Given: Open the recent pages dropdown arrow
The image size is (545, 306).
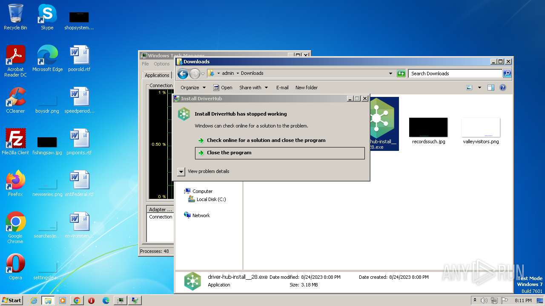Looking at the screenshot, I should [203, 74].
